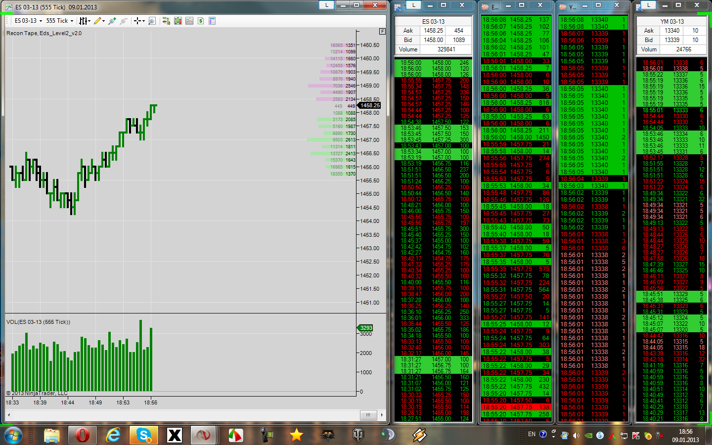
Task: Click ask size 454 in ES quote table
Action: point(458,31)
